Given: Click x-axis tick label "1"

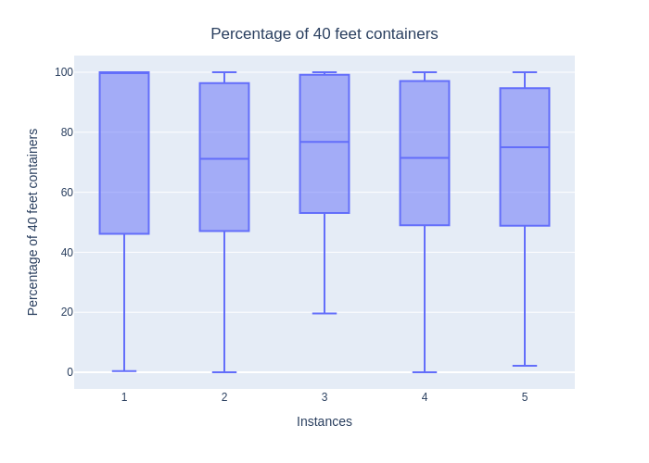Looking at the screenshot, I should 124,397.
